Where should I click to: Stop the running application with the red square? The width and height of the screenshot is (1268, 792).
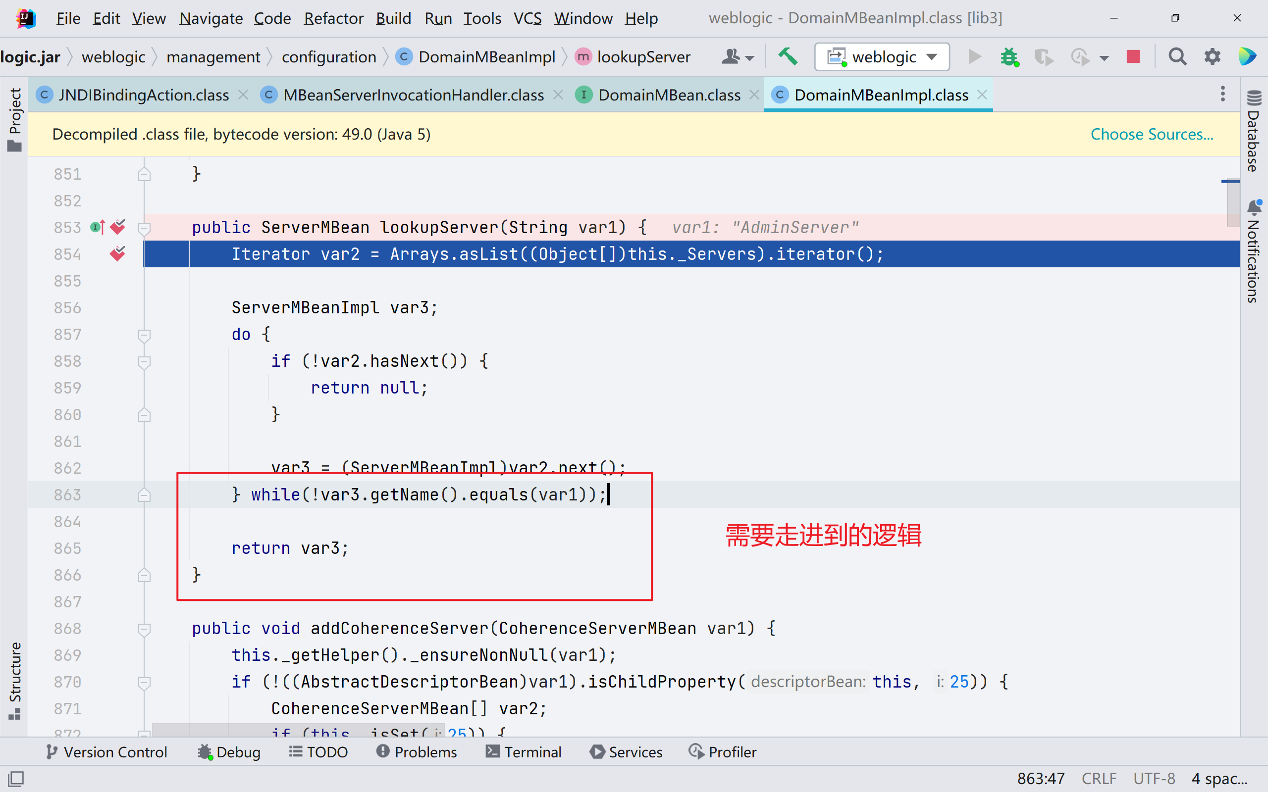(x=1133, y=56)
